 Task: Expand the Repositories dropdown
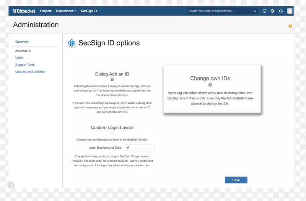66,11
